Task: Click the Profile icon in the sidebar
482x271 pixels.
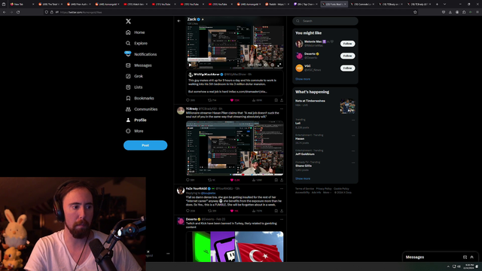Action: [128, 120]
